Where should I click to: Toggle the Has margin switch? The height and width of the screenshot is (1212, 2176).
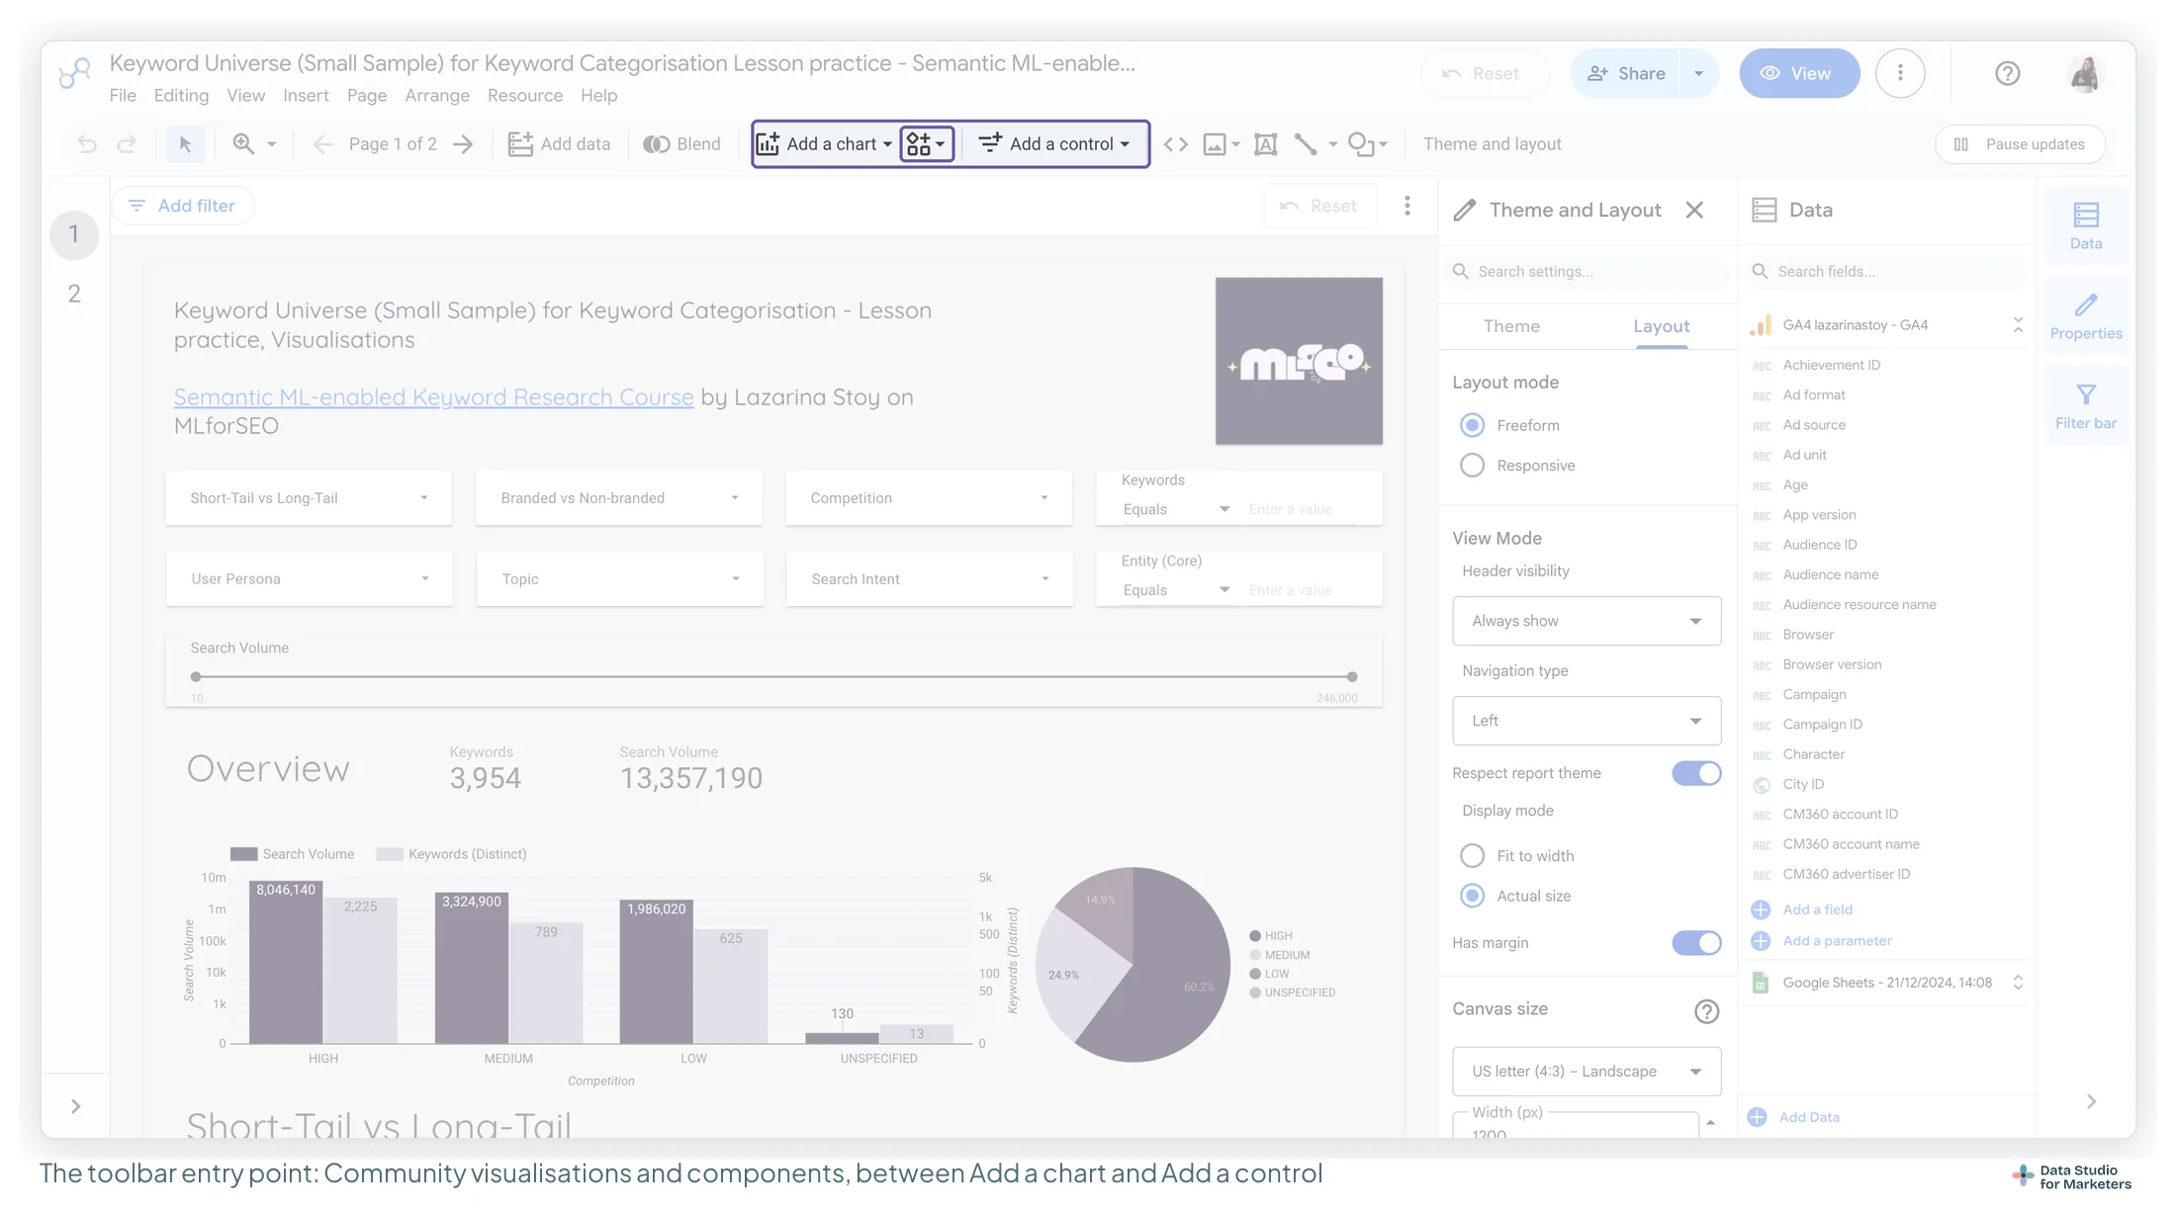tap(1696, 943)
